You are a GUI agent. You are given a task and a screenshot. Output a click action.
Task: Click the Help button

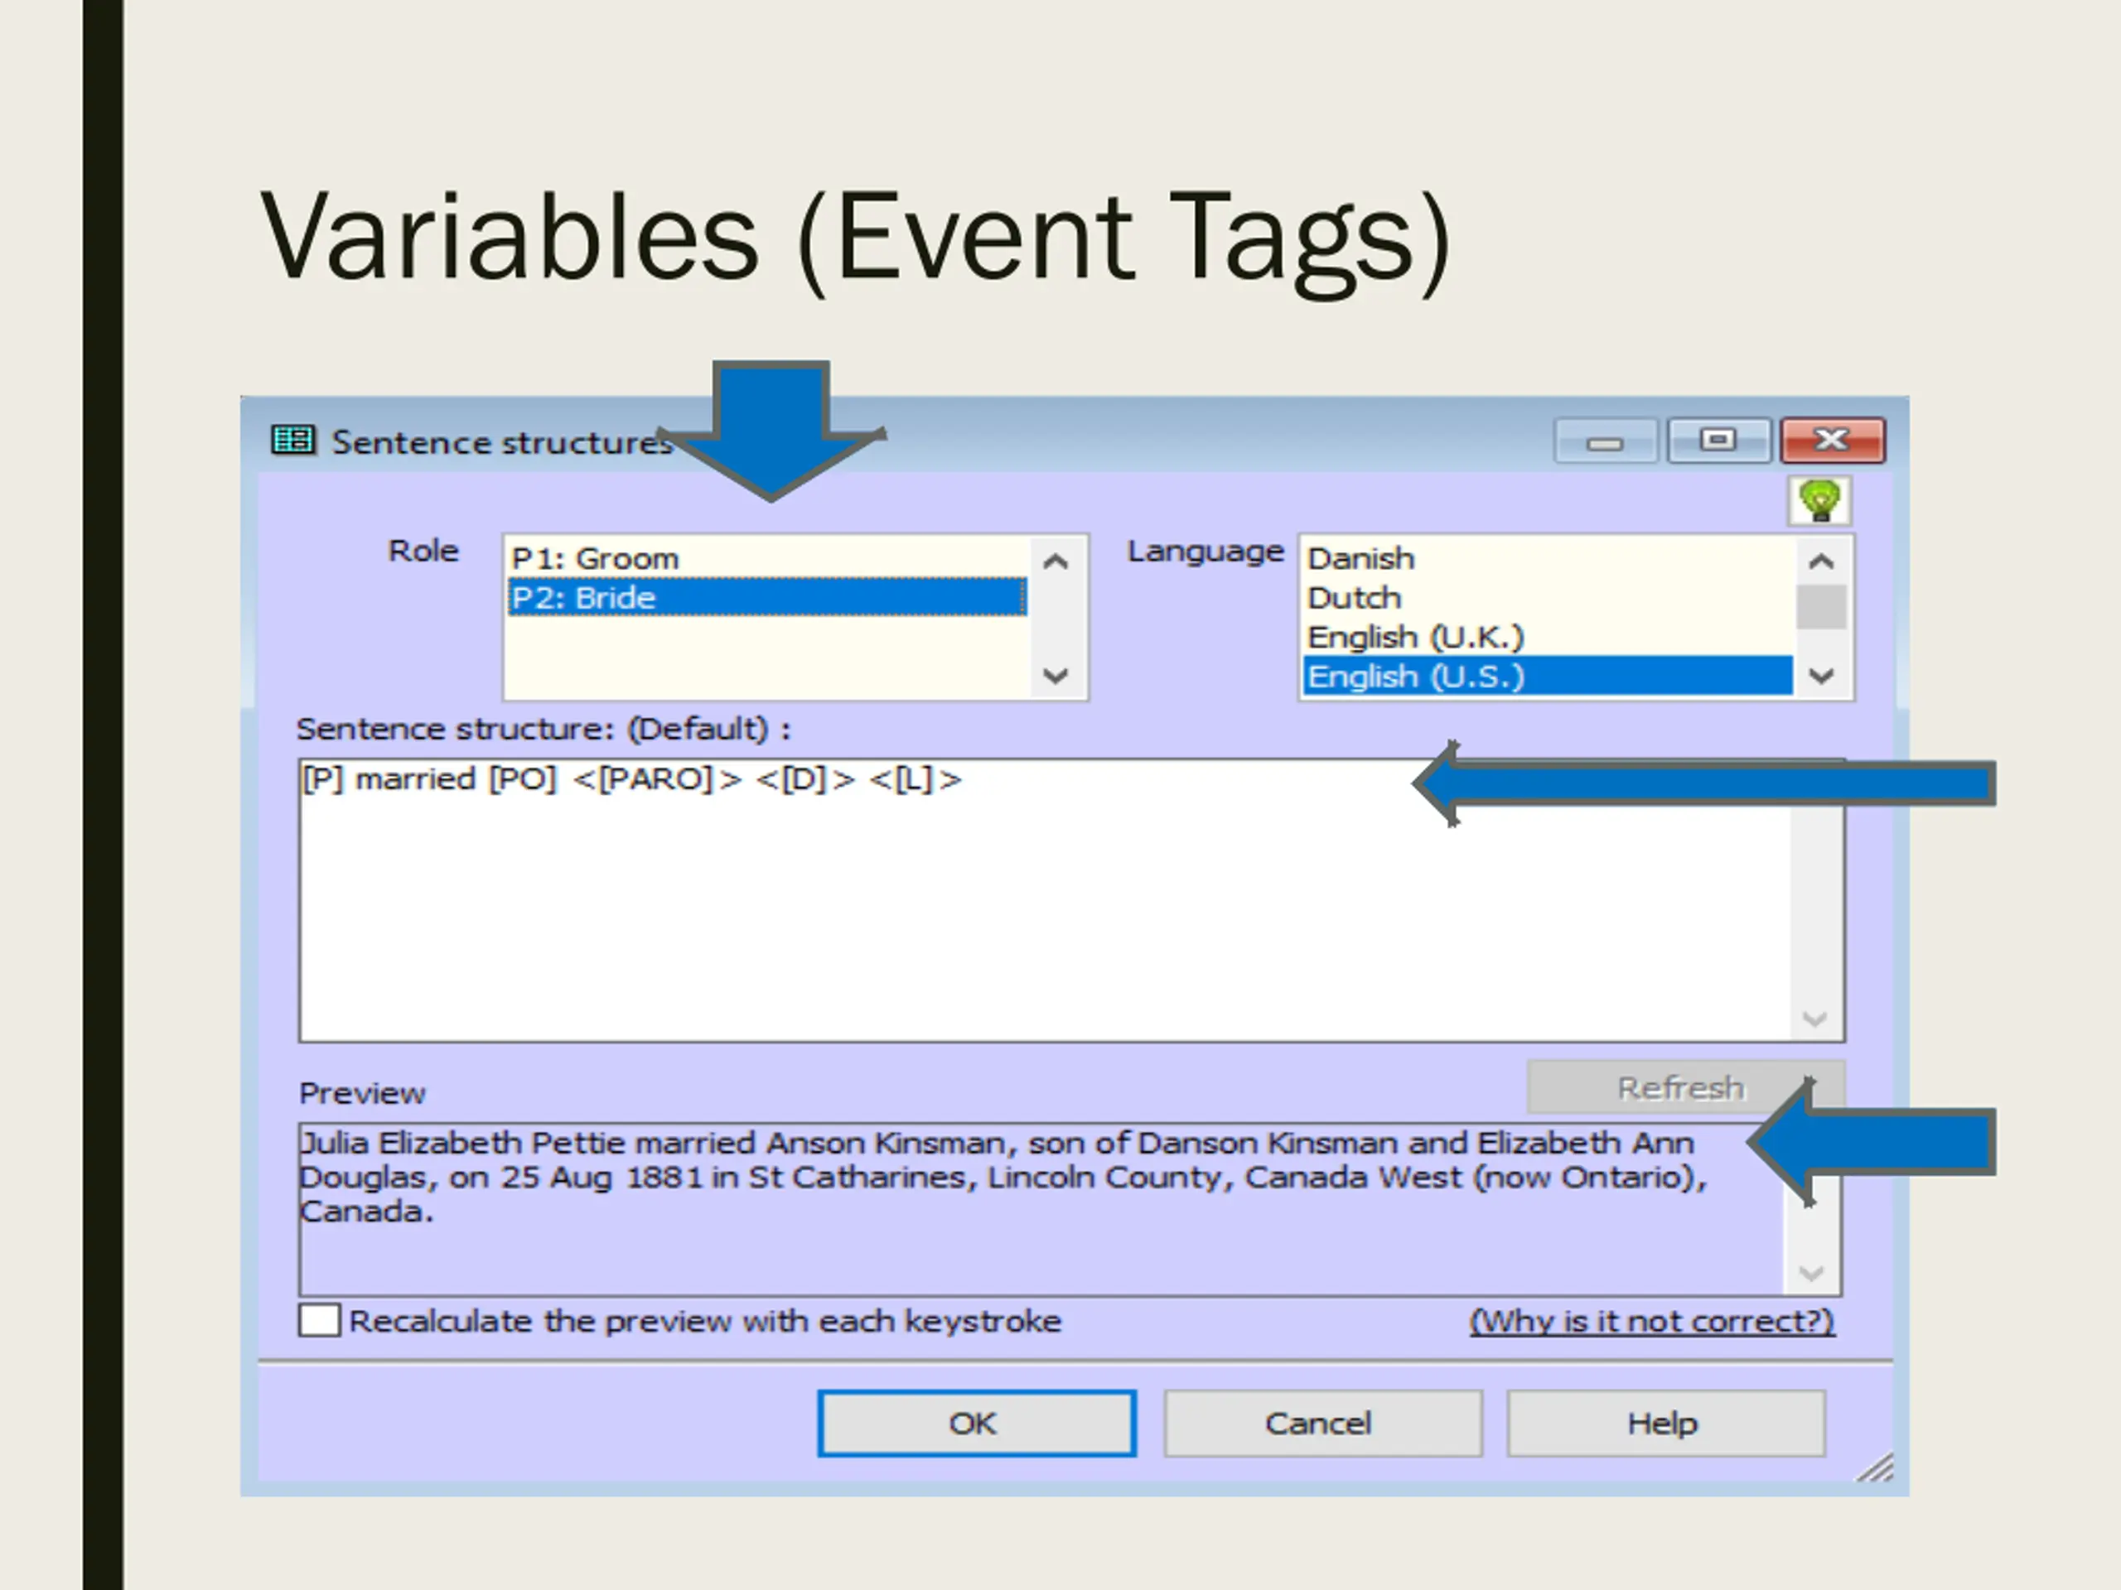[x=1665, y=1424]
